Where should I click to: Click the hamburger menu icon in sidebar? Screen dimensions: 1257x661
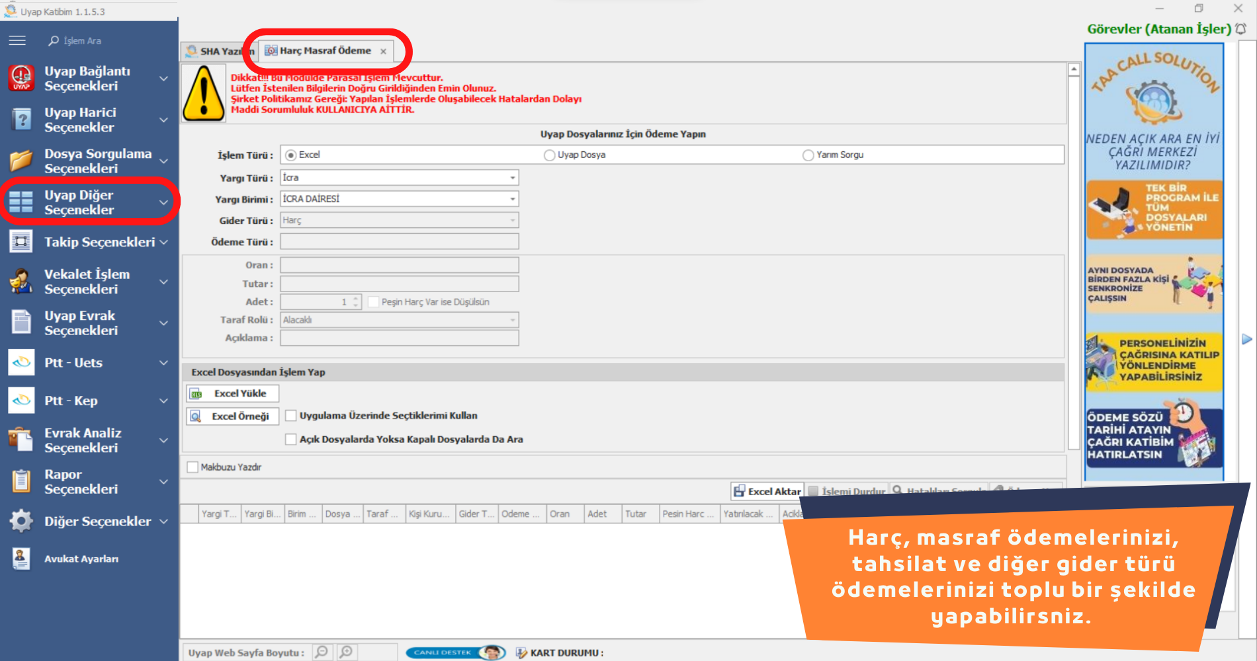(x=17, y=41)
